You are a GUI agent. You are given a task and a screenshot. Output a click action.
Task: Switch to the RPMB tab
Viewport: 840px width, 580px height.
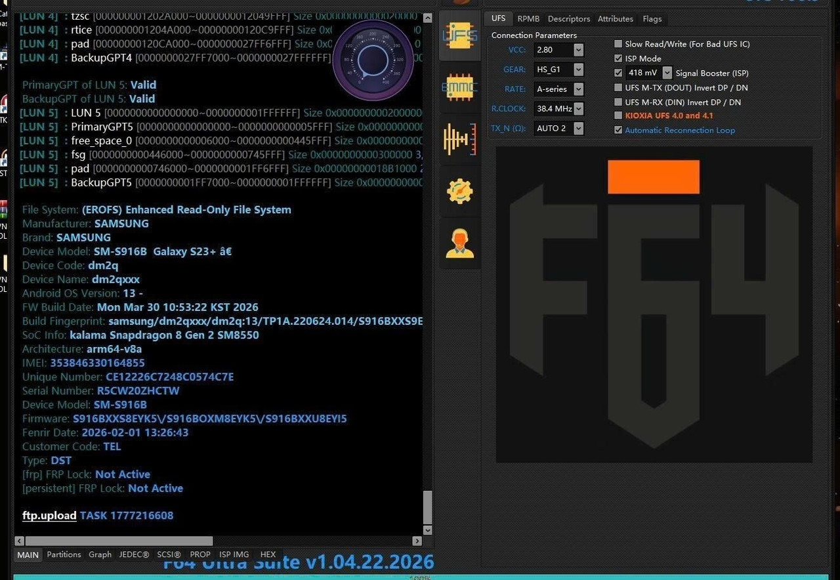click(528, 19)
